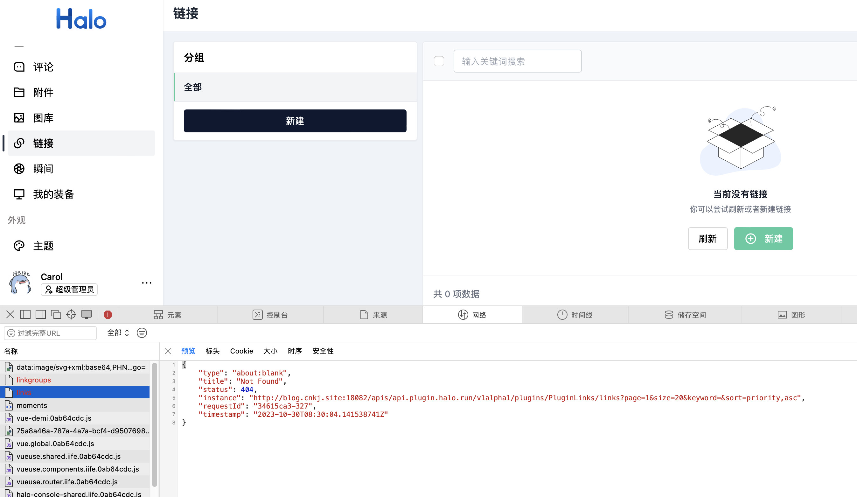
Task: Toggle the dock-to-side layout icon
Action: click(40, 314)
